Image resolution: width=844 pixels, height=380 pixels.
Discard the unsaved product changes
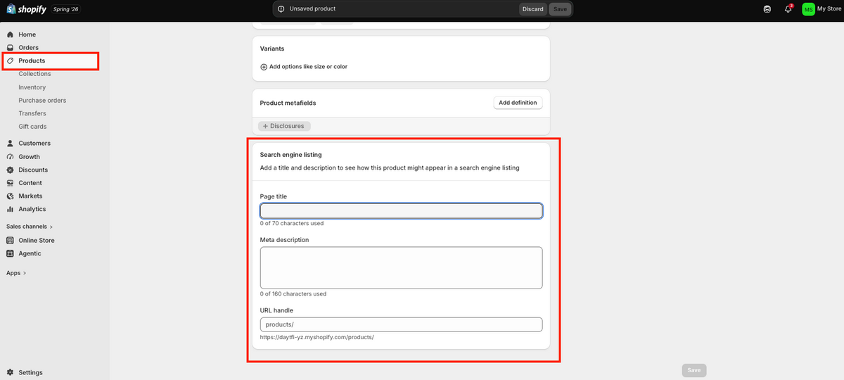click(x=532, y=9)
